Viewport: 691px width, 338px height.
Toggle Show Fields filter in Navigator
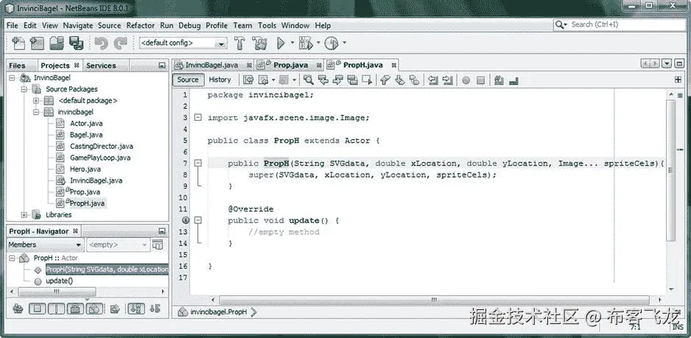click(38, 309)
